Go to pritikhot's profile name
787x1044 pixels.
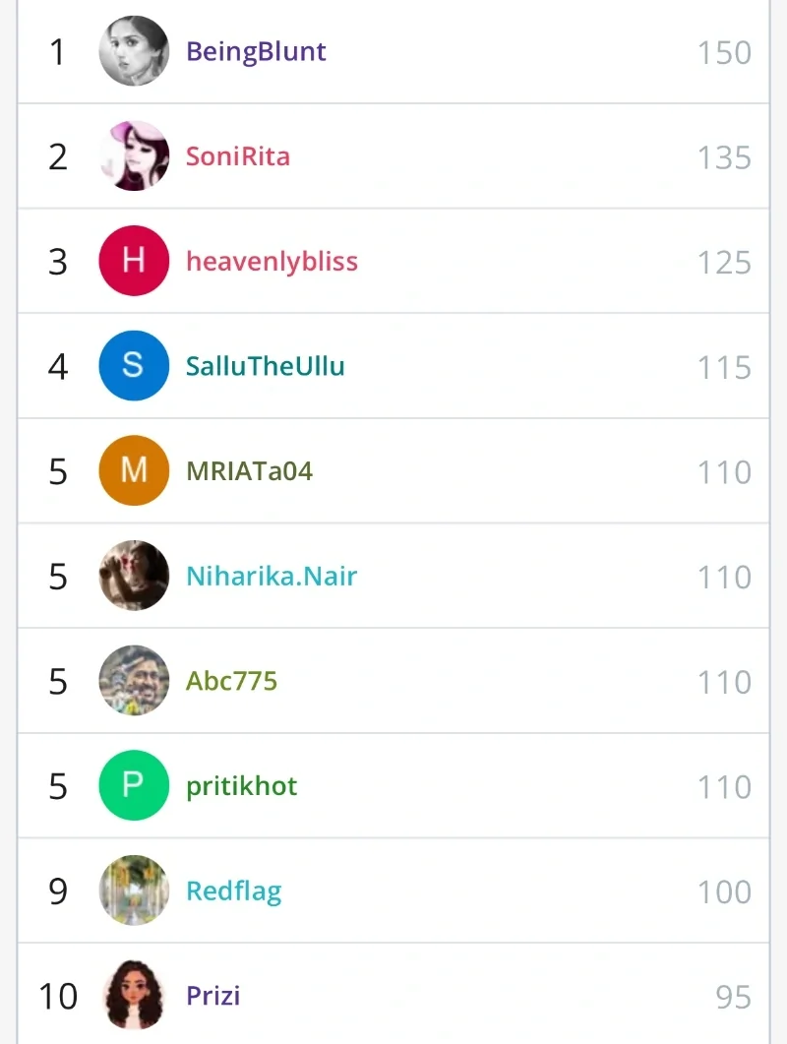point(241,786)
